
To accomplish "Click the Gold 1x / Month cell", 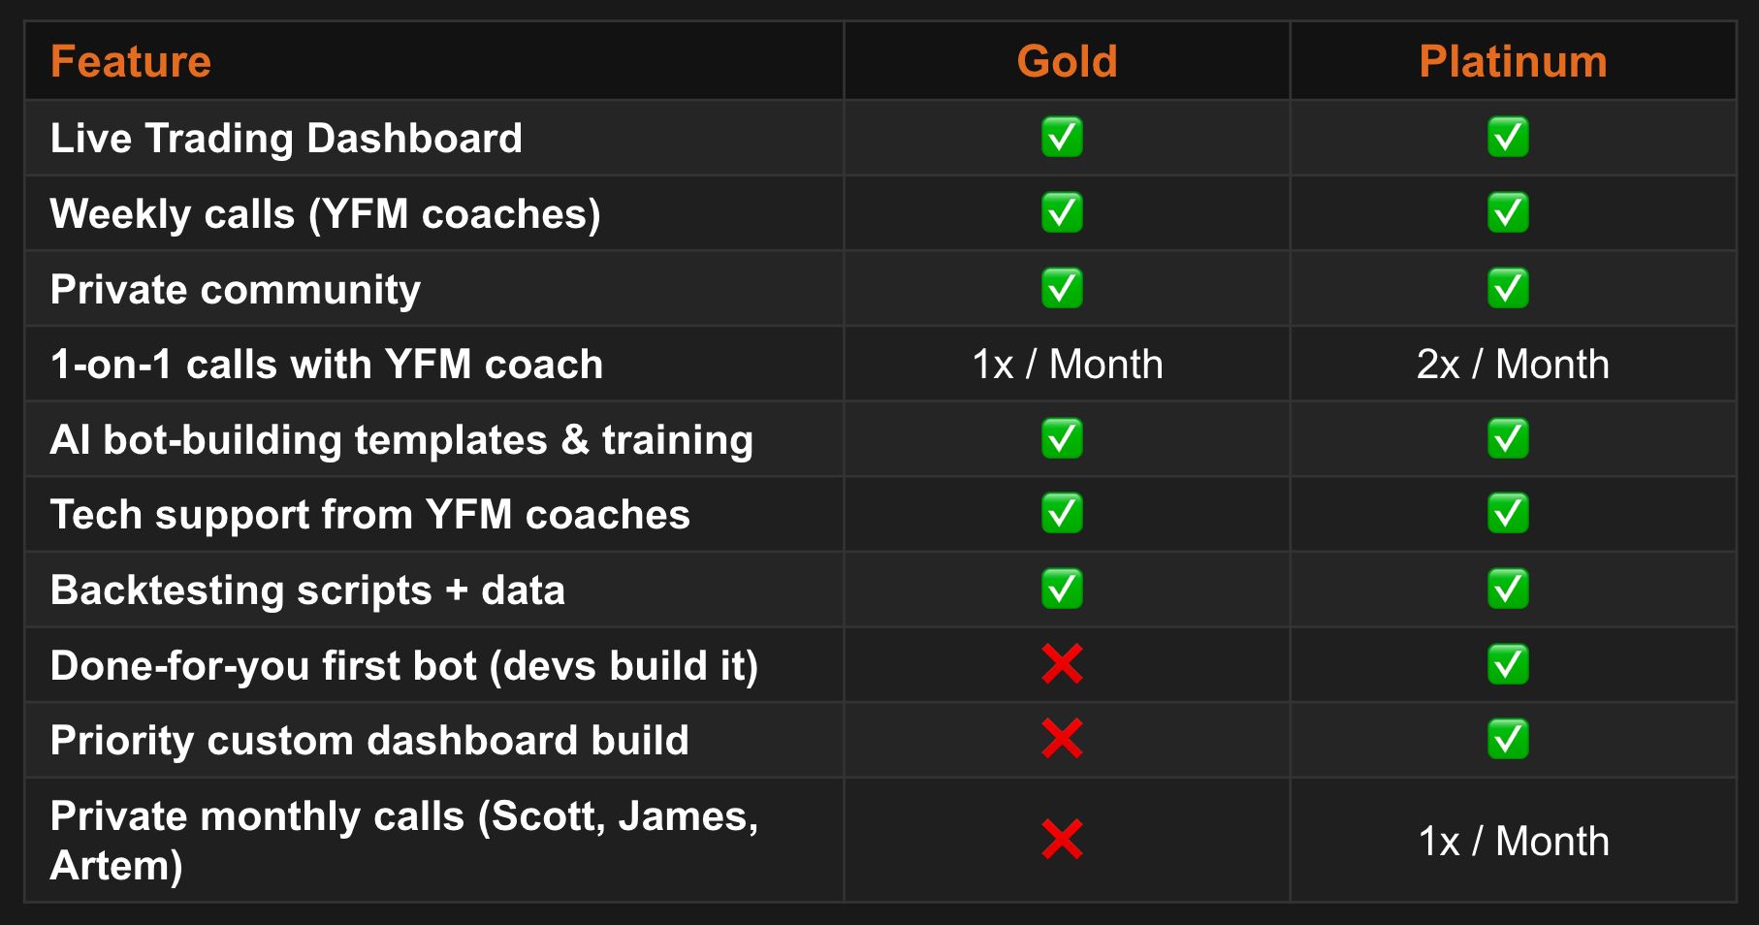I will [x=1067, y=365].
